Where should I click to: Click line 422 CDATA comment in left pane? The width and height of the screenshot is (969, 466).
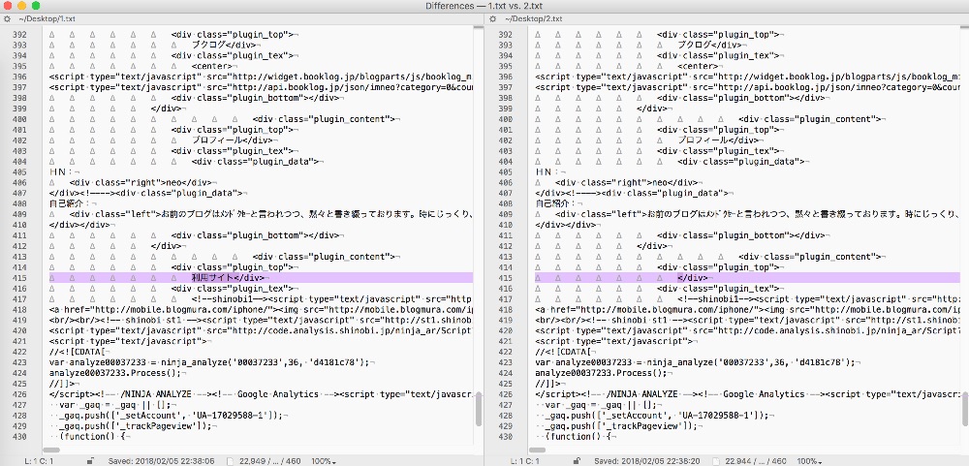[x=76, y=352]
